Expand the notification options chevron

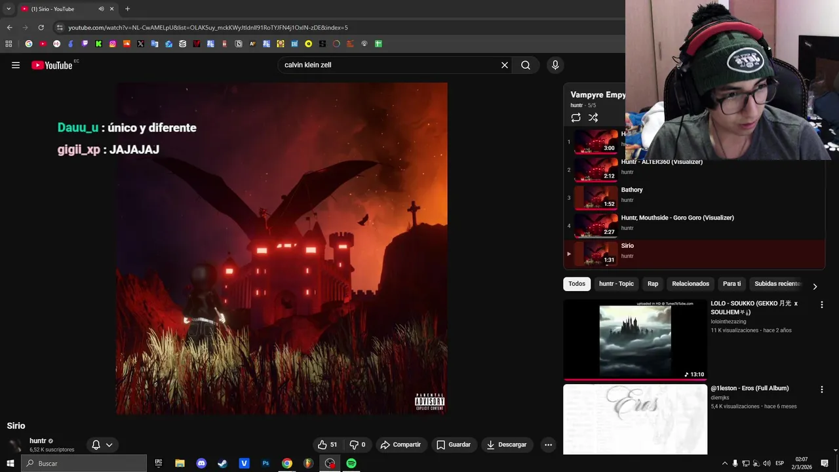pyautogui.click(x=109, y=444)
